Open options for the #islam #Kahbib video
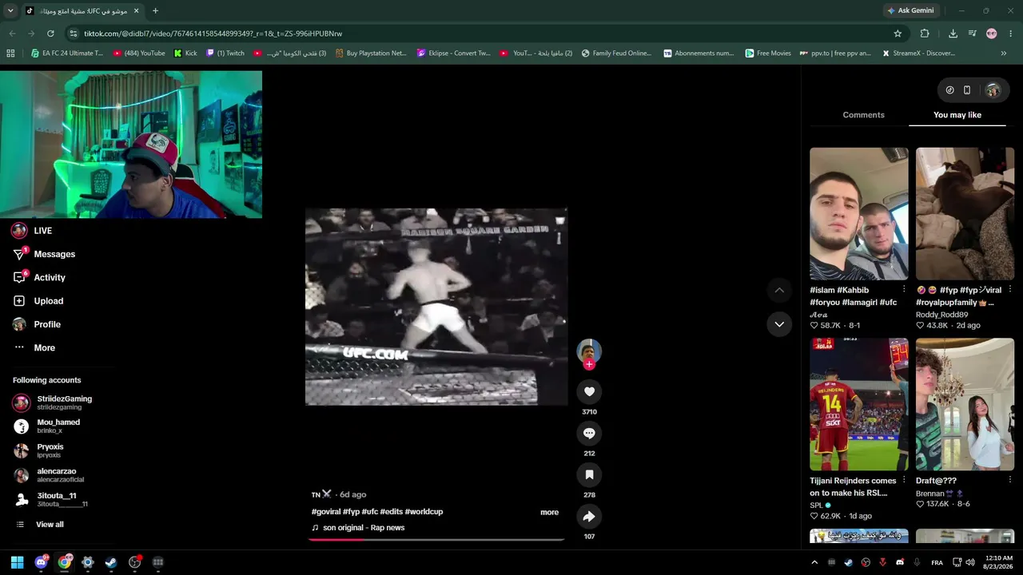Image resolution: width=1023 pixels, height=575 pixels. point(904,289)
